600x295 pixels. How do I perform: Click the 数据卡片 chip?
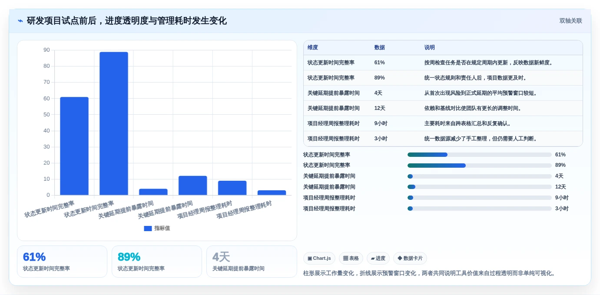410,258
